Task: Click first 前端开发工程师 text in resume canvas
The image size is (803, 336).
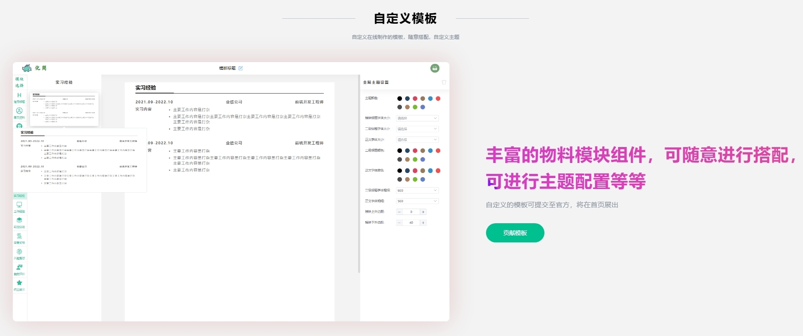Action: [309, 102]
